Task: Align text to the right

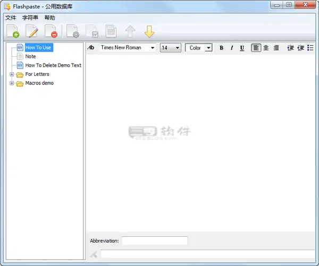Action: tap(276, 48)
